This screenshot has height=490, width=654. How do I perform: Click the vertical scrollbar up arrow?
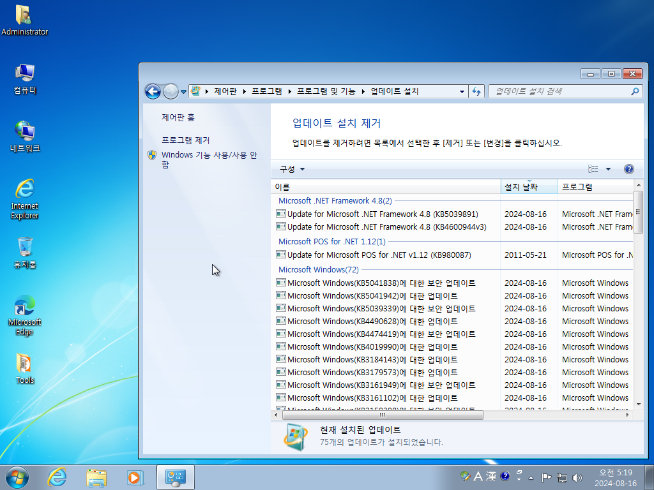[x=638, y=185]
